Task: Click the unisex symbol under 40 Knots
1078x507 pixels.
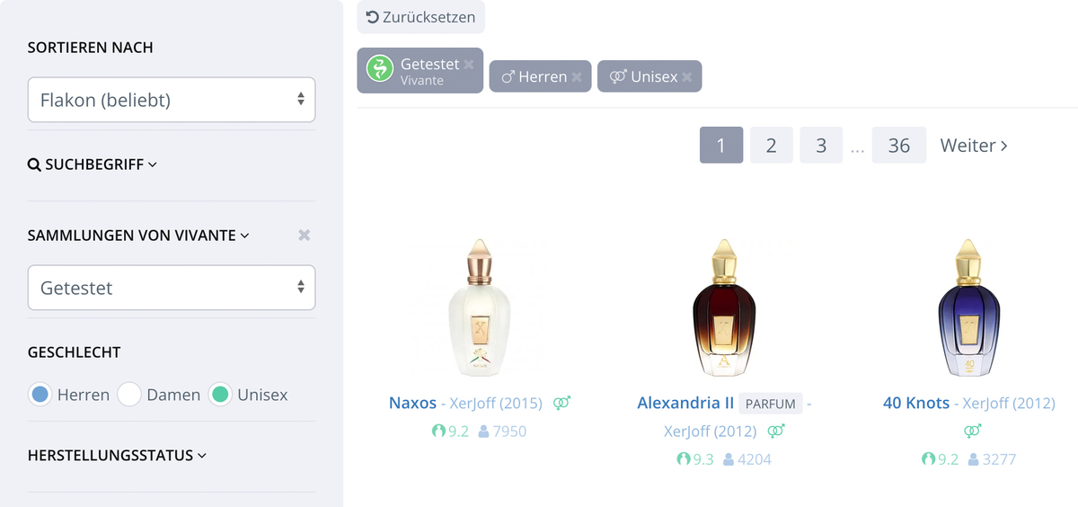Action: click(x=972, y=431)
